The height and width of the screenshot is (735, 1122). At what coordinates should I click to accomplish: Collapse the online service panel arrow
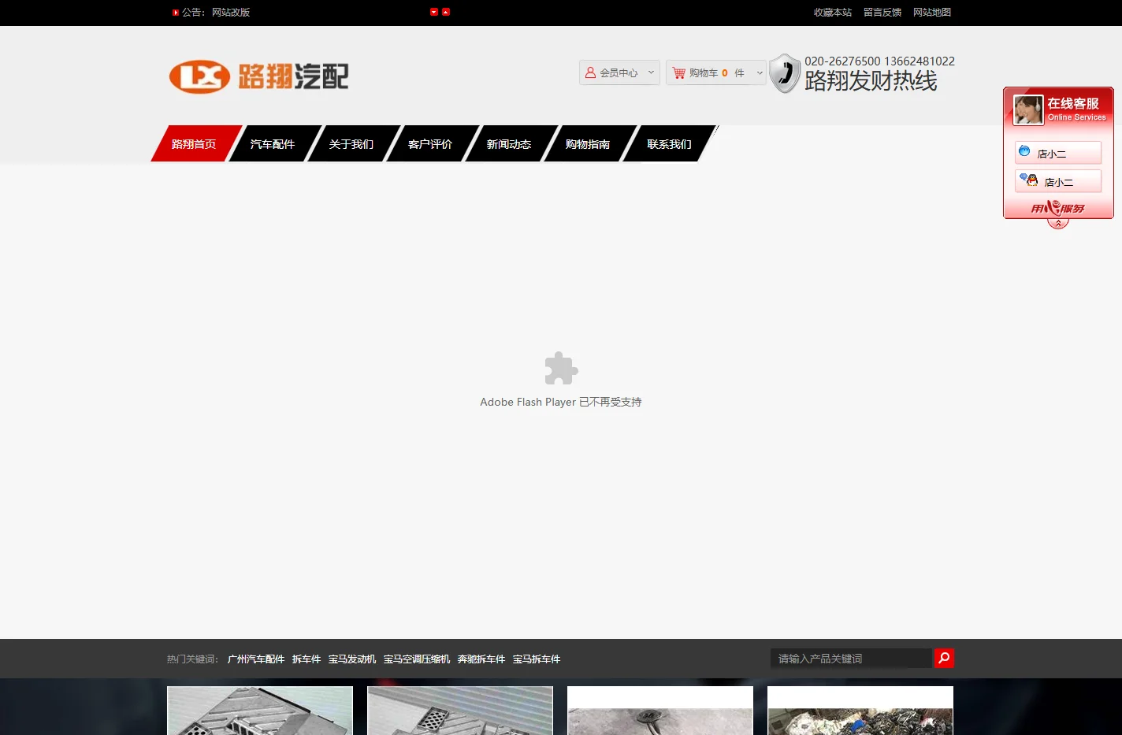(1058, 224)
